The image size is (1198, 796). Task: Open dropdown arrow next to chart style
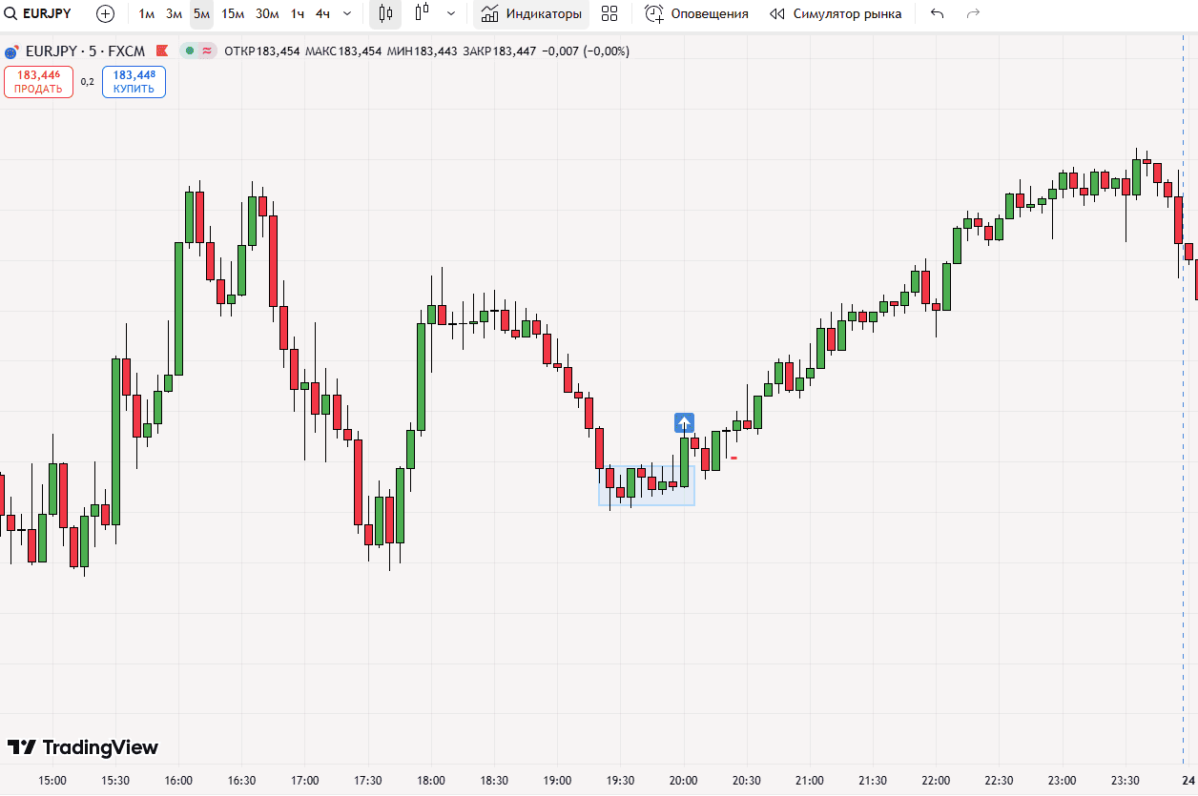point(451,13)
